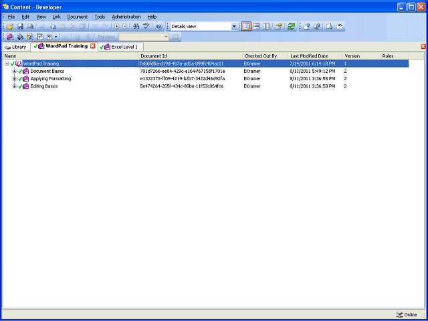Screen dimensions: 428x321
Task: Click the red X Delete icon
Action: click(x=73, y=27)
